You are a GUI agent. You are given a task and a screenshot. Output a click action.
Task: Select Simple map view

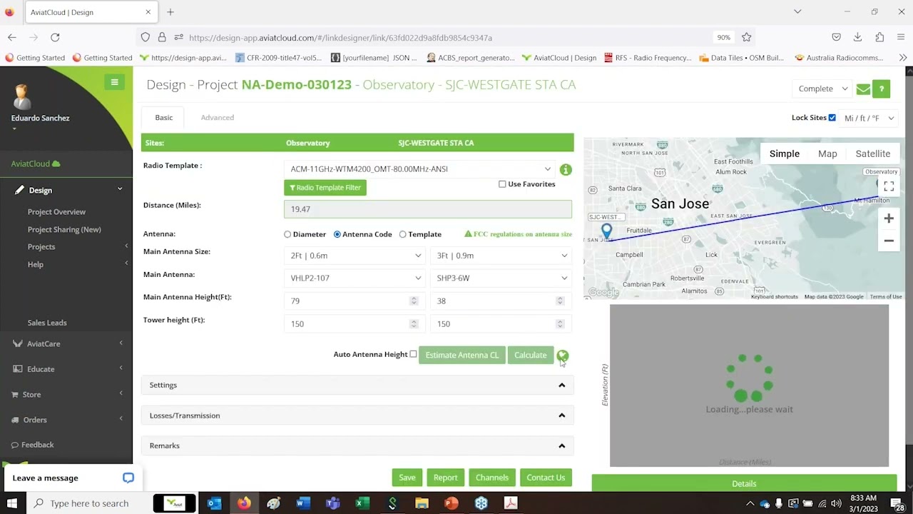(784, 153)
